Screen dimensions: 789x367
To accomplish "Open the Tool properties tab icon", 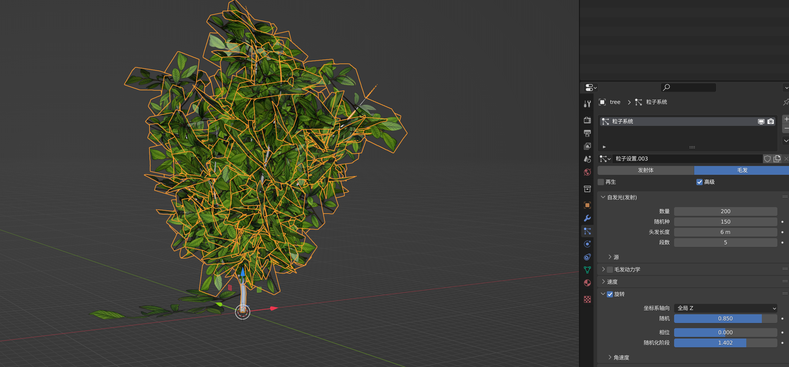I will (x=587, y=104).
